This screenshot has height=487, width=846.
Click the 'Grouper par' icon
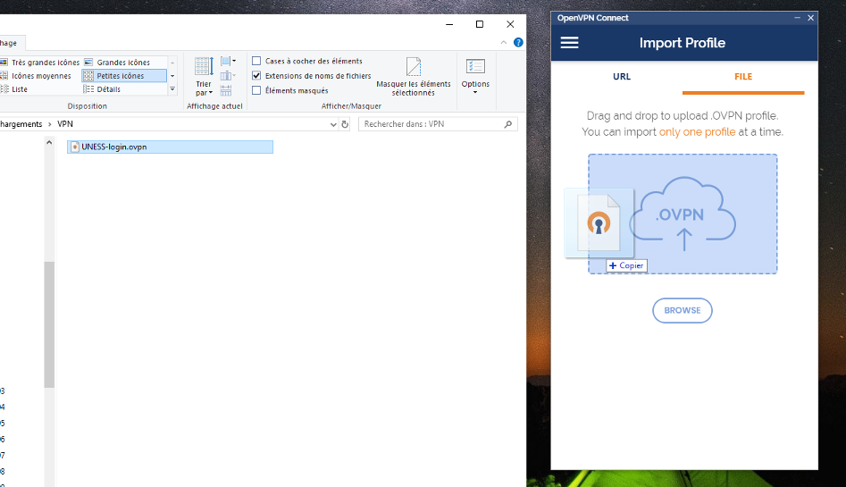227,61
